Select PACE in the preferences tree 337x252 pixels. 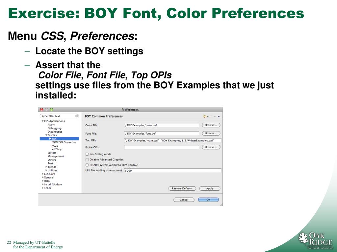coord(55,146)
